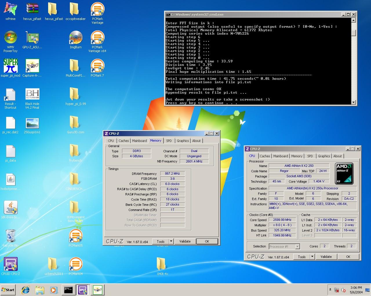Click Tools button in the right CPU-Z window

(x=302, y=257)
